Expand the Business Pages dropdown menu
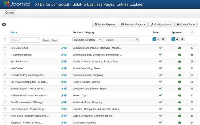Screen dimensions: 200x125 point(133,24)
